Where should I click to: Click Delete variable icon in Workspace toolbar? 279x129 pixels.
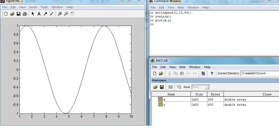pos(179,87)
